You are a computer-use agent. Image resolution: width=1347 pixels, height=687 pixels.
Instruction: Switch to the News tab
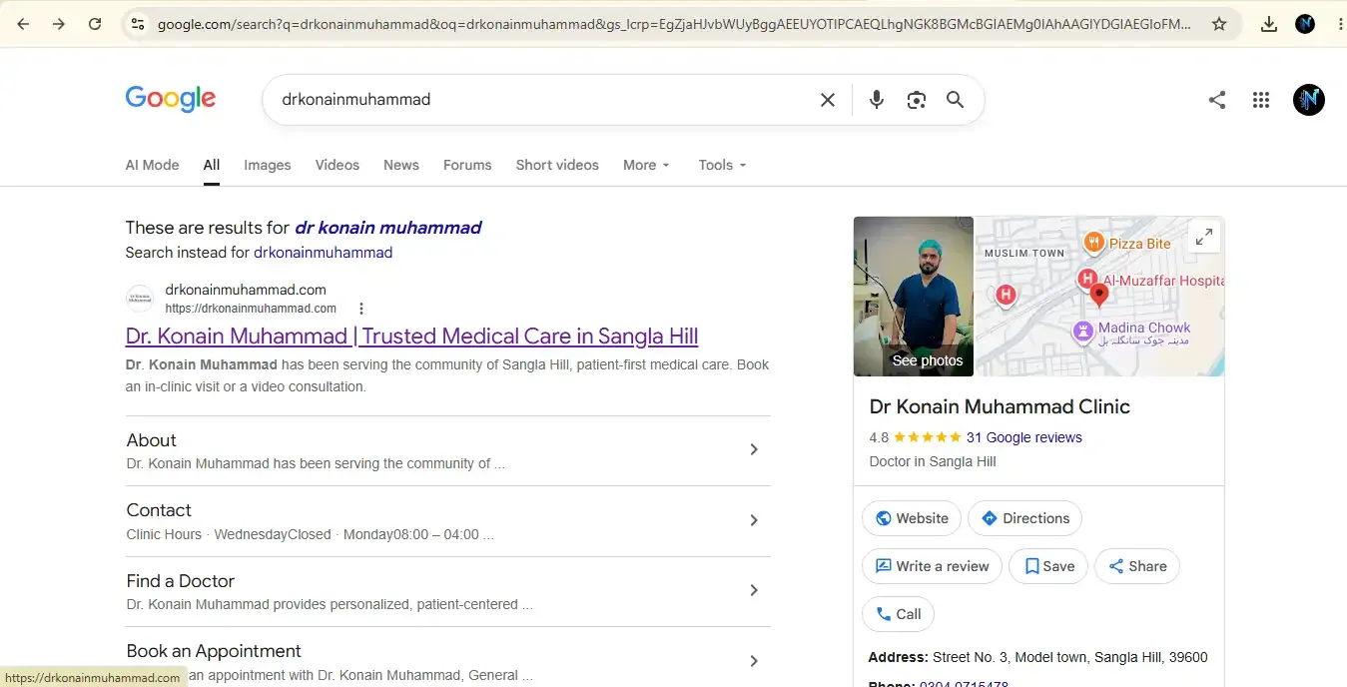[401, 165]
